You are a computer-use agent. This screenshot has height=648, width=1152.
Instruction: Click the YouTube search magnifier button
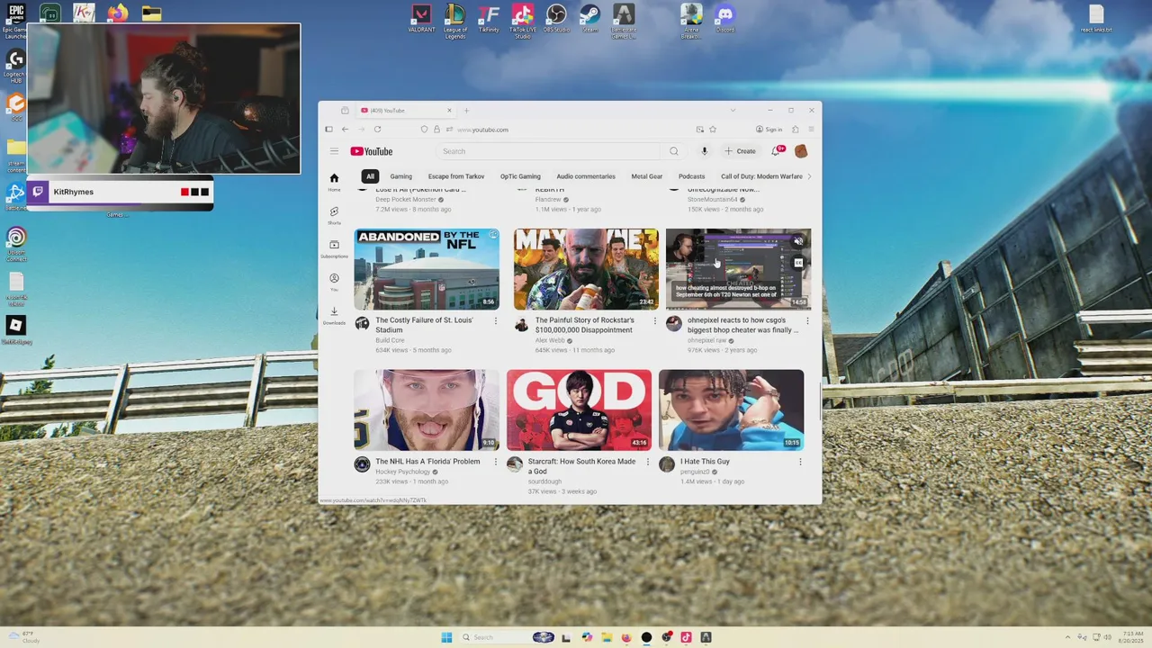click(673, 151)
